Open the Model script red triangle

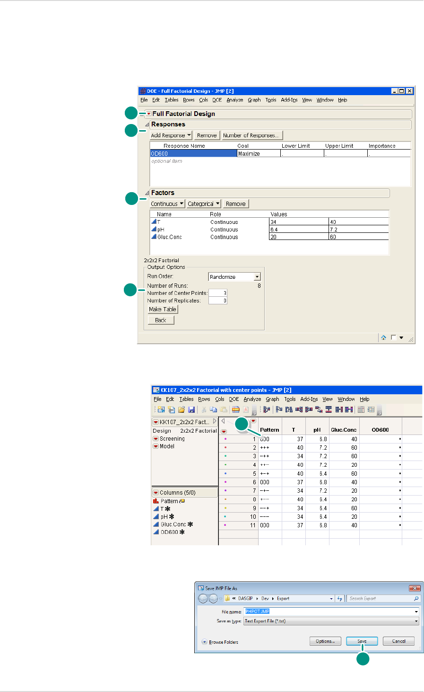tap(156, 446)
